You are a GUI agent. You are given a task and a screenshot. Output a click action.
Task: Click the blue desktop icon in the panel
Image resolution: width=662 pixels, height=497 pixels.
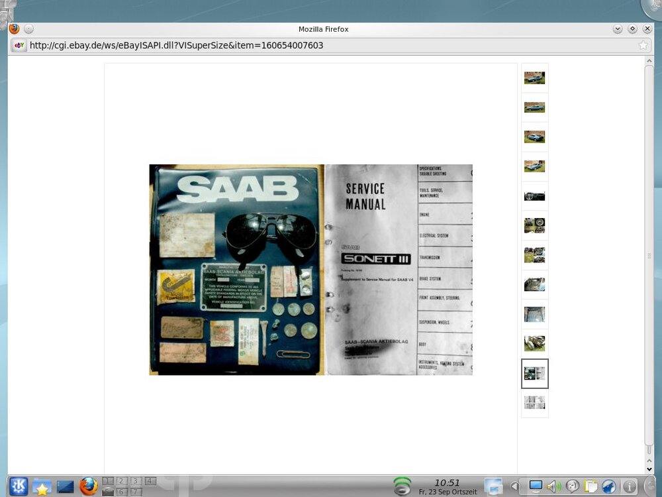(65, 487)
